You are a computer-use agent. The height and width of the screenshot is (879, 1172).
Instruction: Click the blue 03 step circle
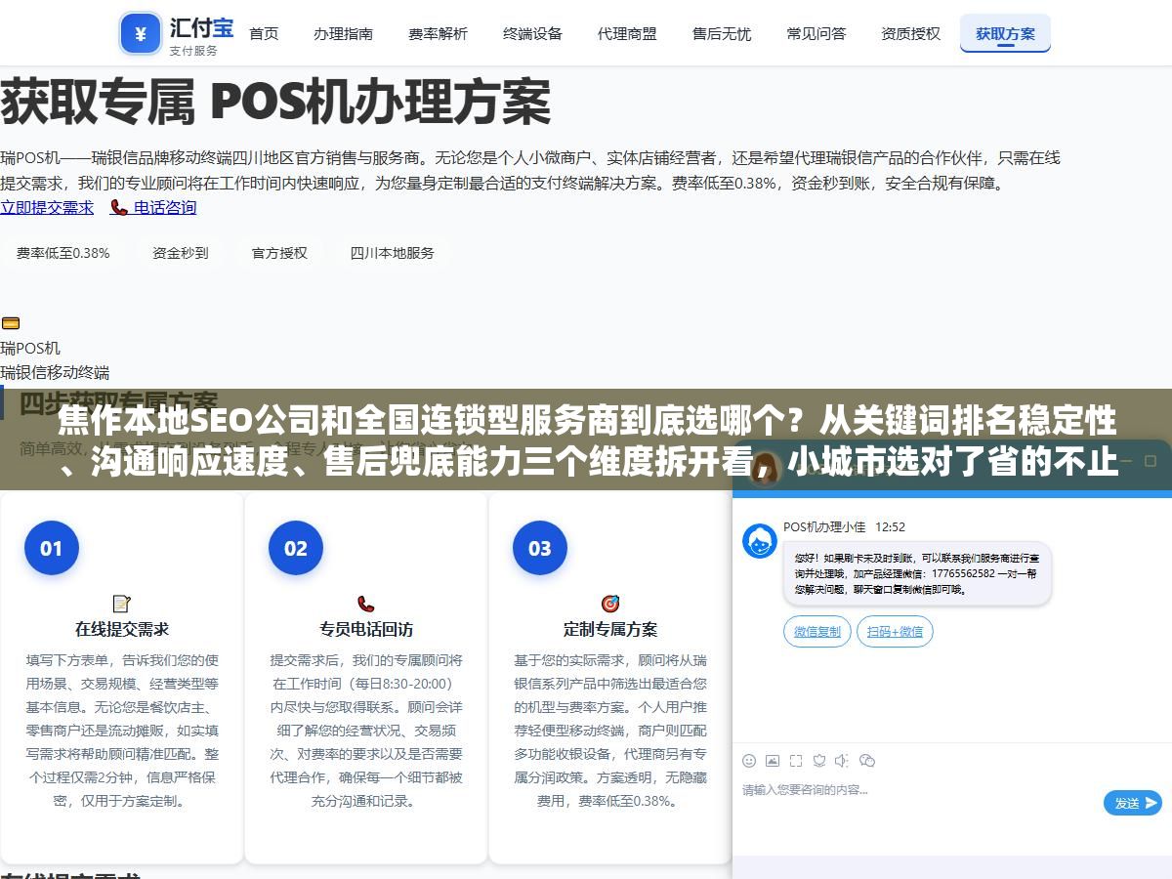pos(540,548)
